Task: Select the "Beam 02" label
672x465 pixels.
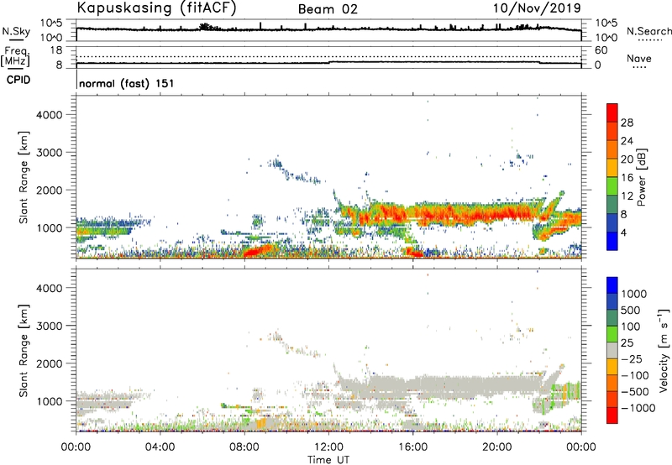Action: point(328,9)
